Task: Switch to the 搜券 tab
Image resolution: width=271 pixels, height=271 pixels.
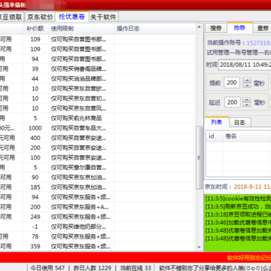Action: coord(216,28)
